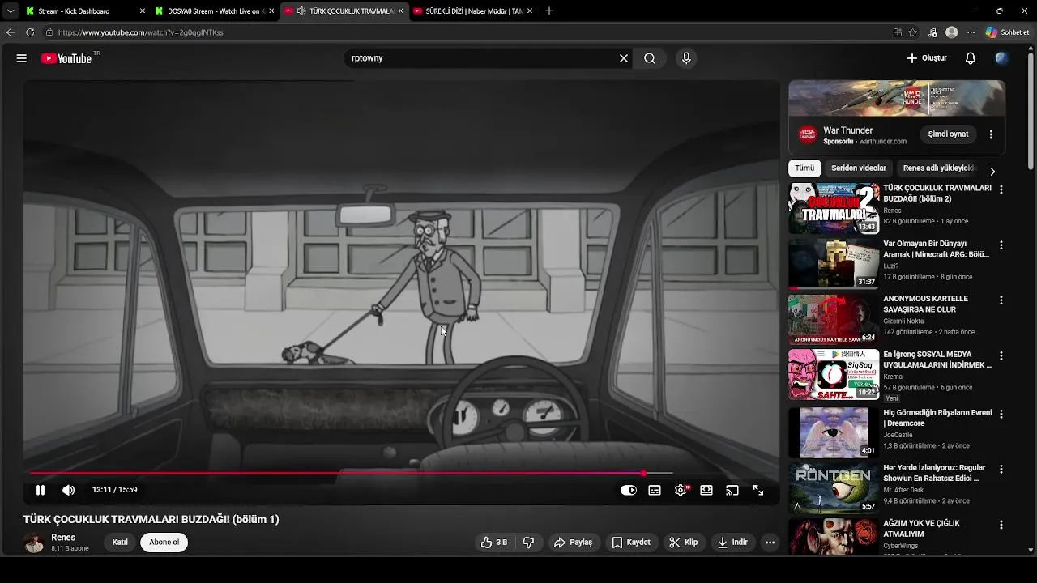
Task: Click Şimdi oynat on War Thunder ad
Action: coord(948,134)
